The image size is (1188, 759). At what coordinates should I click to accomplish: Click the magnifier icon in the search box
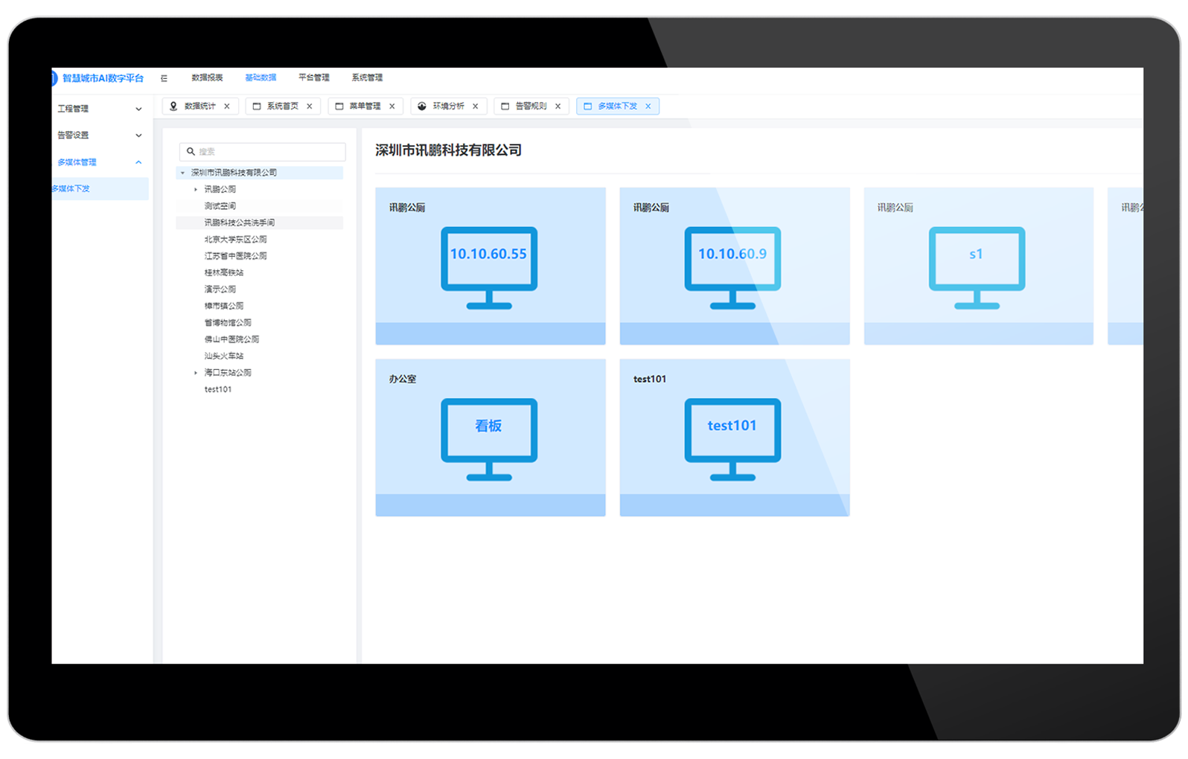191,152
